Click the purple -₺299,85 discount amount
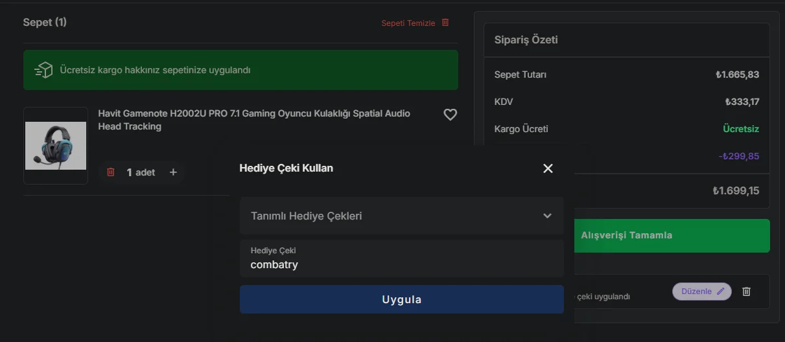Image resolution: width=785 pixels, height=342 pixels. [x=738, y=156]
